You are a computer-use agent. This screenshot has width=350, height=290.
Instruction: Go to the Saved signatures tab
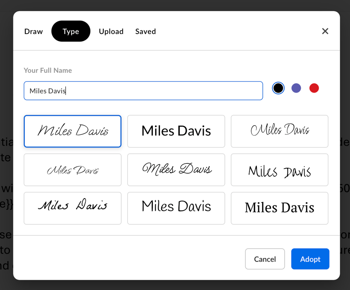coord(146,31)
